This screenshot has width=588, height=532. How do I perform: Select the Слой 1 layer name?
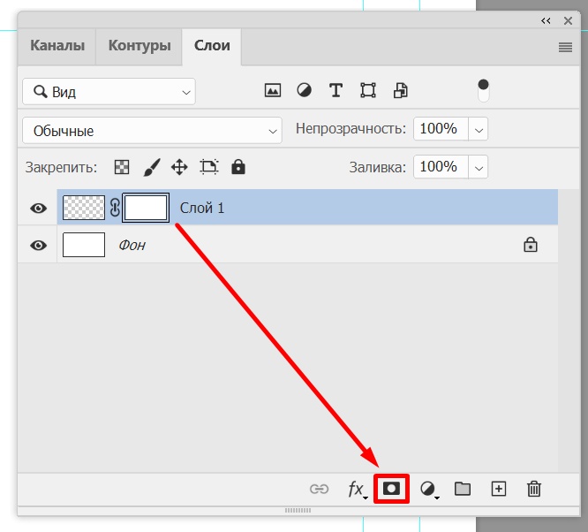tap(202, 208)
